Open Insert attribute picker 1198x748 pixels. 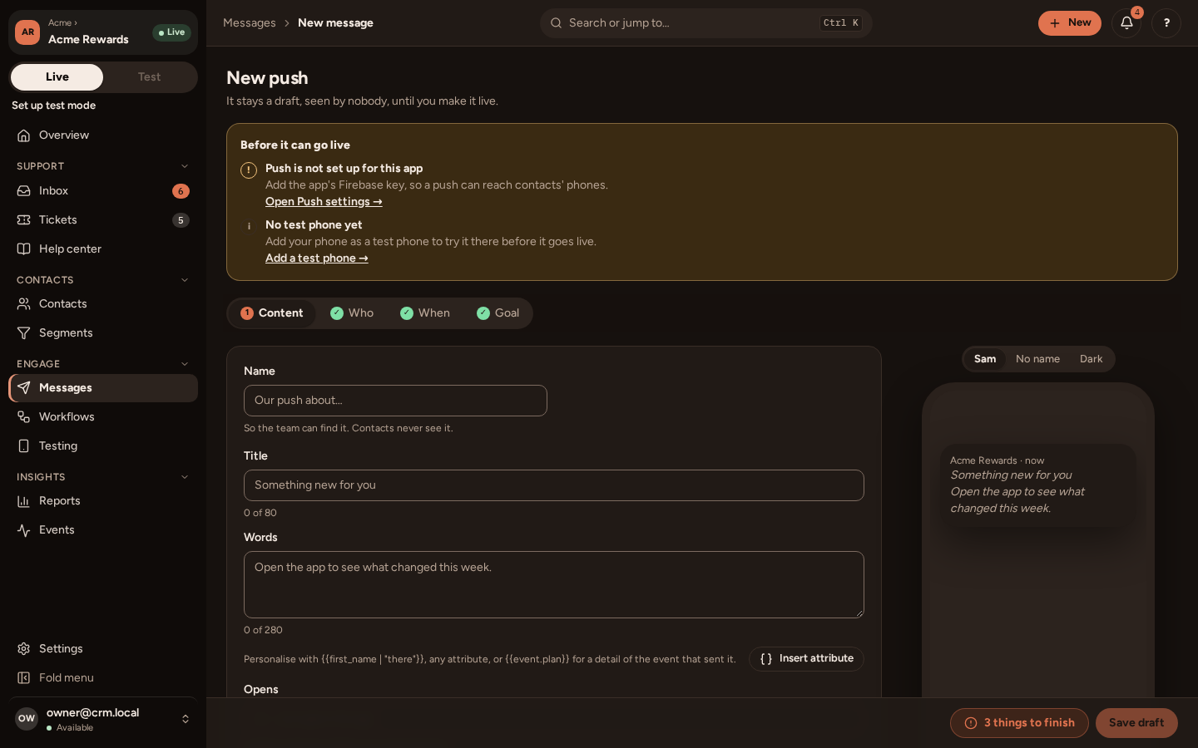click(806, 659)
